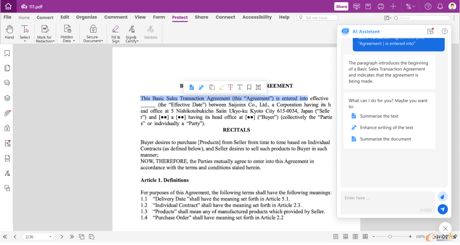Screen dimensions: 460x245
Task: Click the Tell me more field
Action: (317, 17)
